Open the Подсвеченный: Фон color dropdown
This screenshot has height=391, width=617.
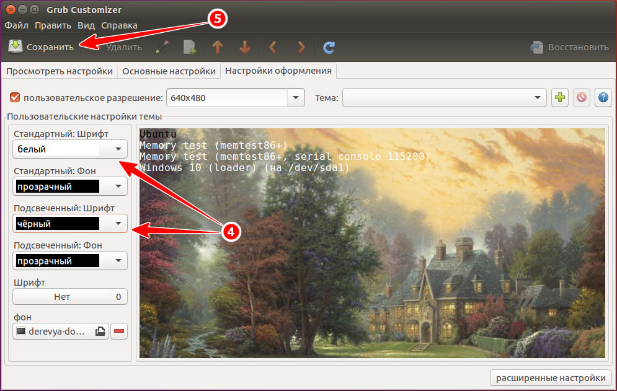[70, 261]
